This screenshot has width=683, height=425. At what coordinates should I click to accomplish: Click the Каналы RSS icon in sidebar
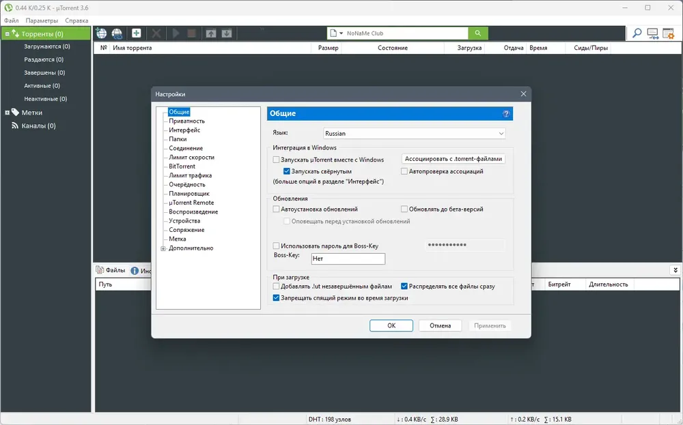15,126
